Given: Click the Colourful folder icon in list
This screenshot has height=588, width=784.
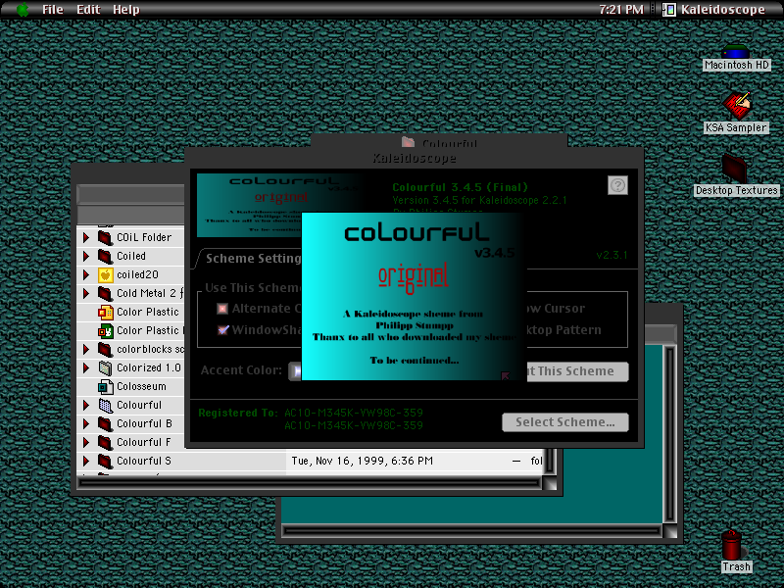Looking at the screenshot, I should pos(105,405).
